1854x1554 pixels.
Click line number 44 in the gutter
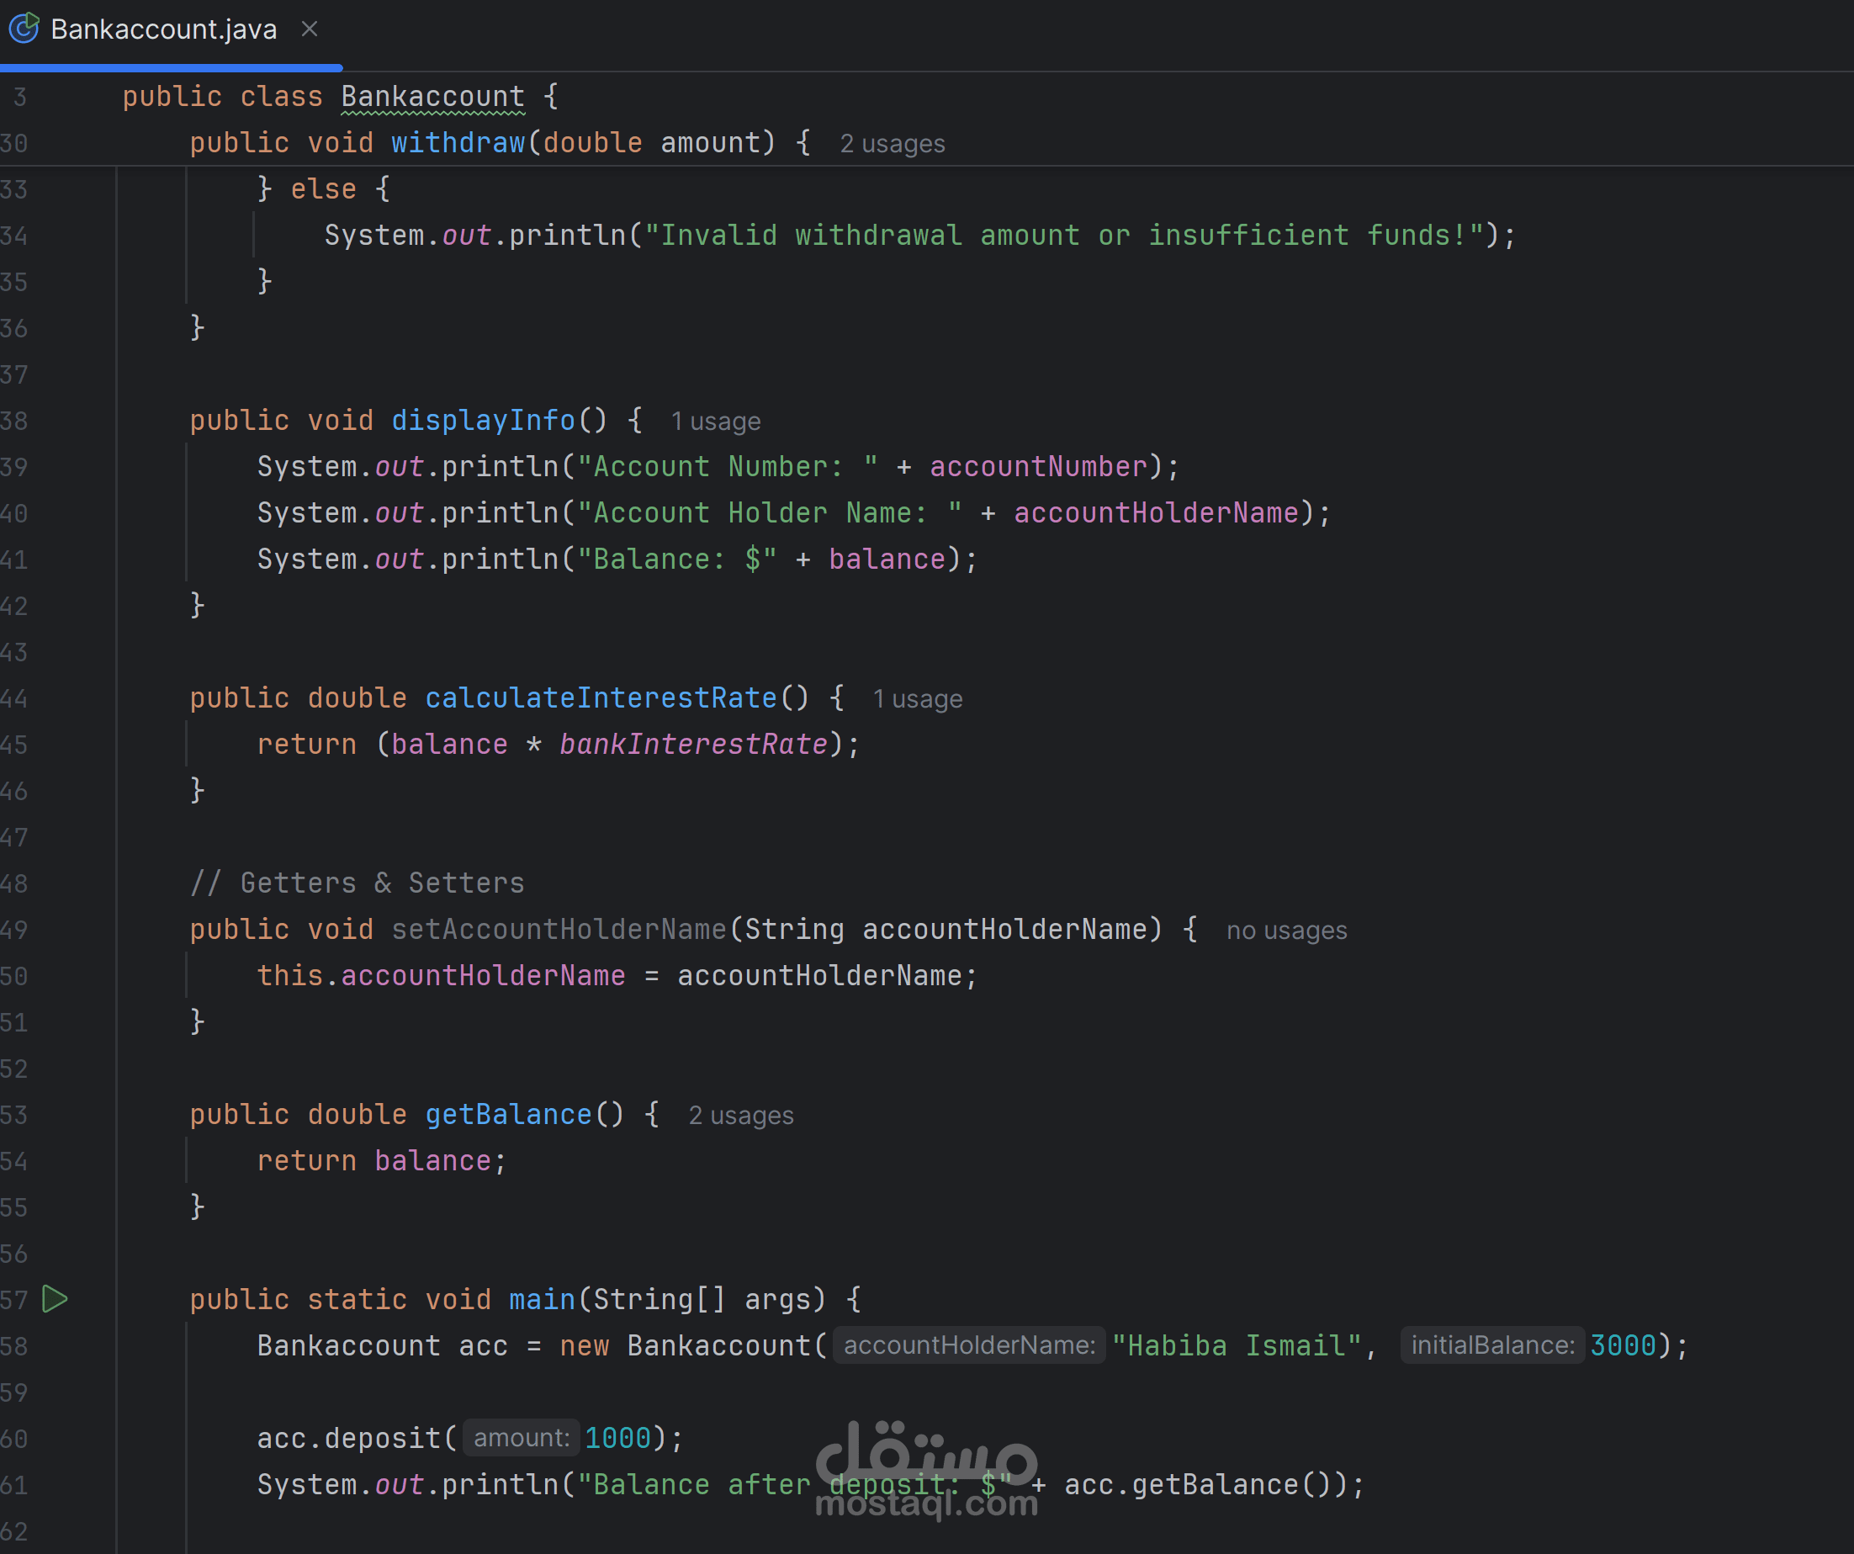(x=14, y=699)
